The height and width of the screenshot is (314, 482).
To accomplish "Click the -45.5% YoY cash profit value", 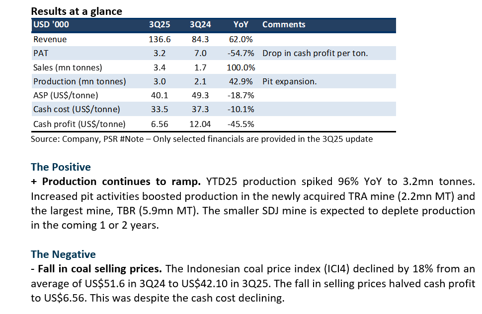I will pyautogui.click(x=241, y=124).
